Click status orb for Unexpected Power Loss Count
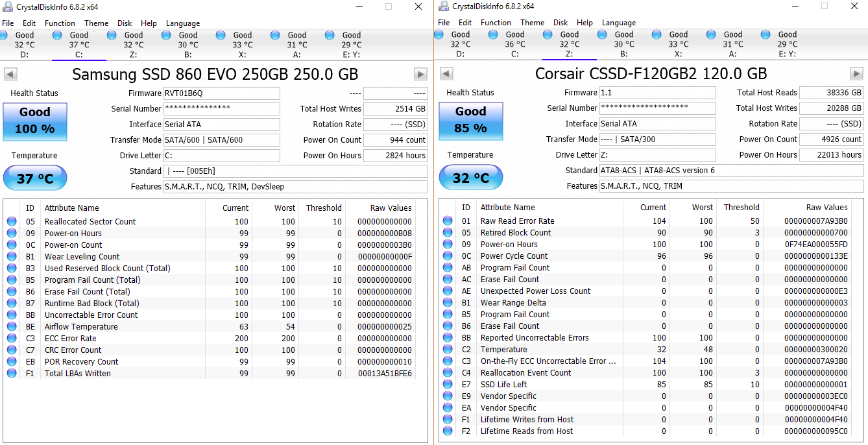This screenshot has height=445, width=868. pyautogui.click(x=448, y=291)
